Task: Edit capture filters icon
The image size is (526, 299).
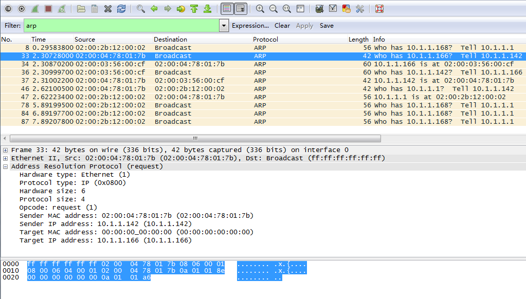Action: click(x=319, y=9)
